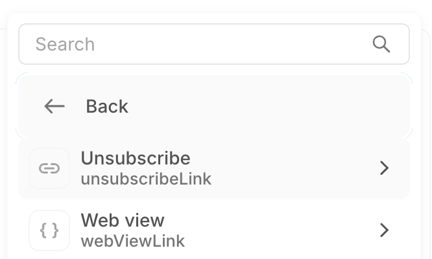Expand the Web view row chevron

[384, 231]
